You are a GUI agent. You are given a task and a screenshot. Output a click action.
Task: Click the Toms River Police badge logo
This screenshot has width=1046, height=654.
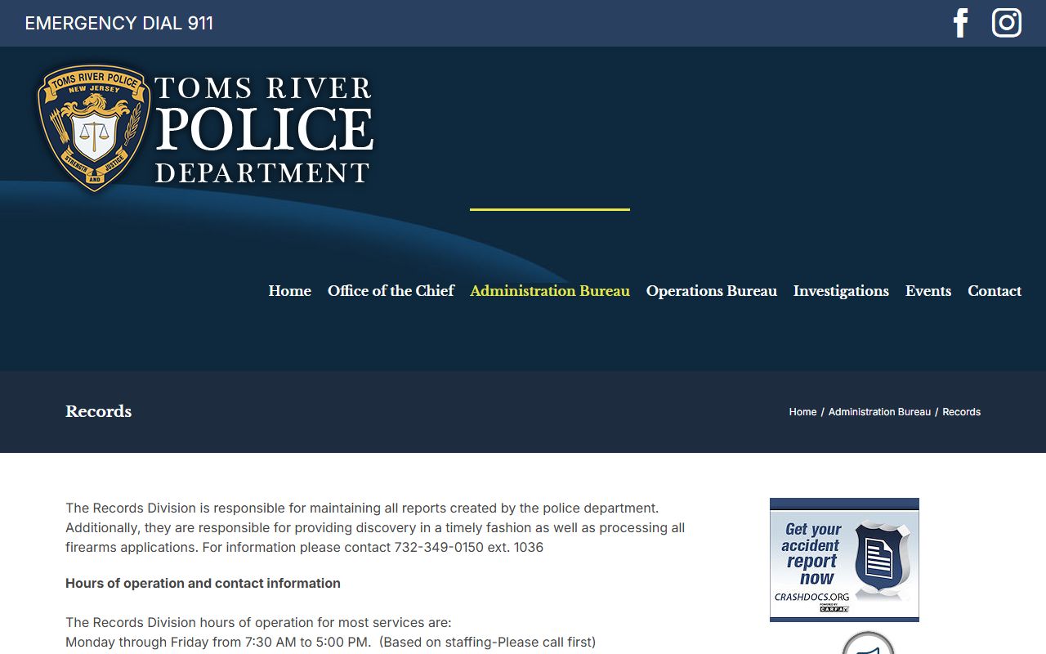click(94, 128)
